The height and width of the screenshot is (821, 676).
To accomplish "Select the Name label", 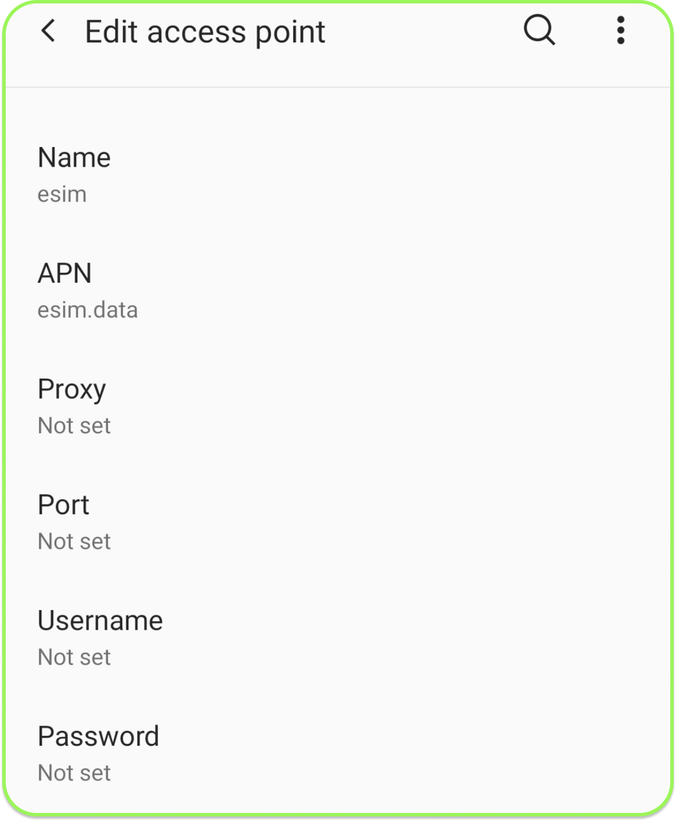I will point(74,157).
